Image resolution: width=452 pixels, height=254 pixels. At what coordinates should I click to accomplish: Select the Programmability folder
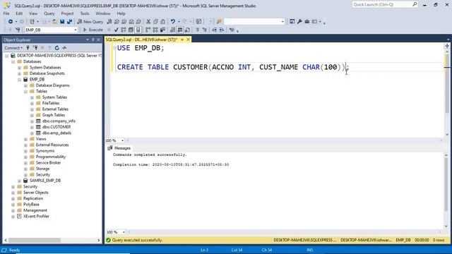51,157
